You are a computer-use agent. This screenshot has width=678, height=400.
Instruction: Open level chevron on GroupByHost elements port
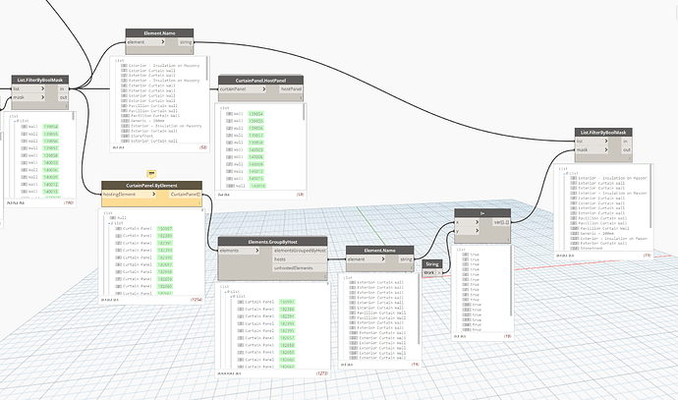(x=256, y=251)
